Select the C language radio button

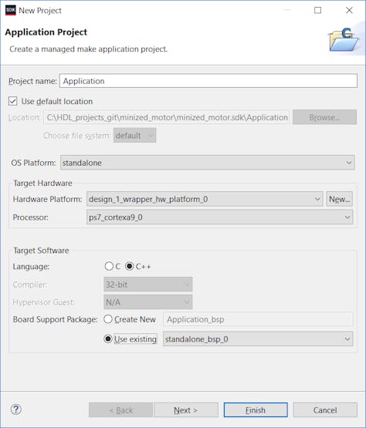109,266
